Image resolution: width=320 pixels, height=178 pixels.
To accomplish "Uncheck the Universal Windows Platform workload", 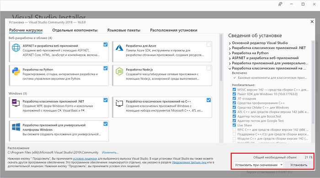I will pos(105,124).
